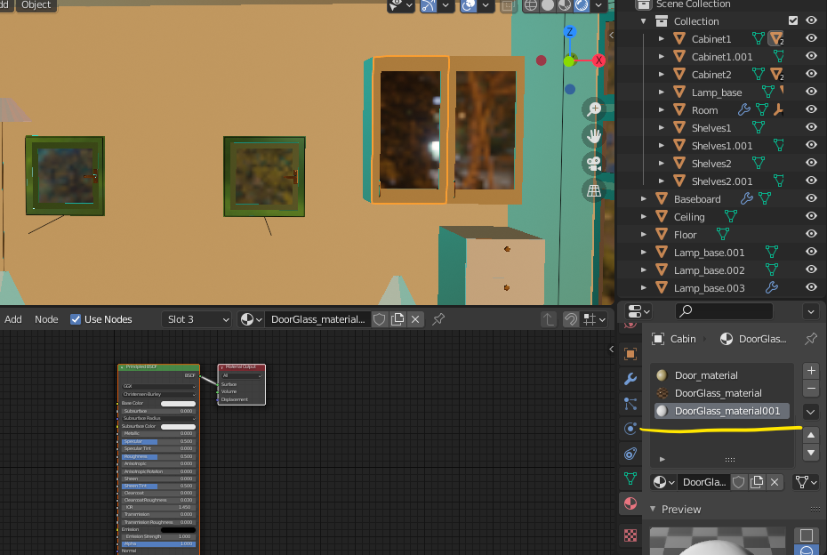Open Texture properties tab checker icon
This screenshot has width=827, height=555.
pyautogui.click(x=630, y=535)
